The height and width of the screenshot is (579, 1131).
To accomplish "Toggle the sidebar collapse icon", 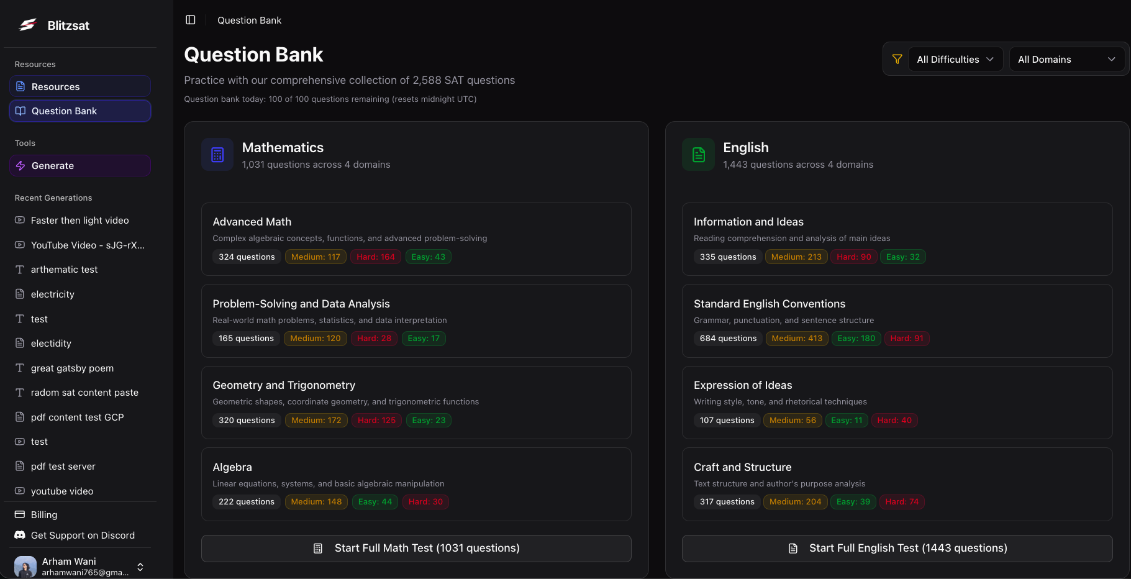I will pos(191,20).
